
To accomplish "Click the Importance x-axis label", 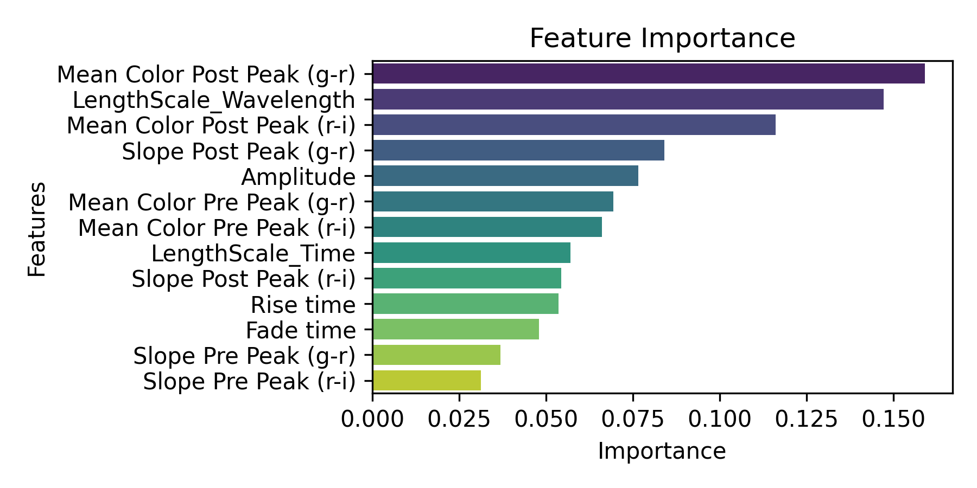I will point(662,451).
